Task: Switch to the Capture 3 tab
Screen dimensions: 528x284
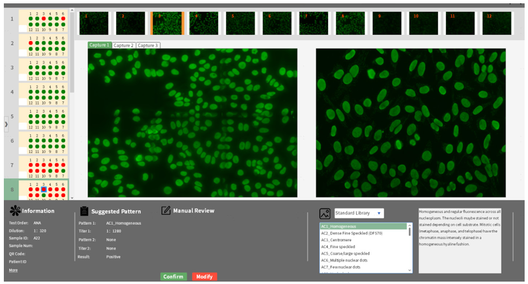Action: [148, 46]
